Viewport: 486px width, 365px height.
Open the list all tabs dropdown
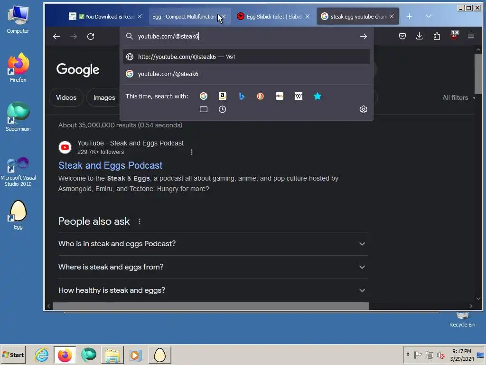(x=429, y=17)
